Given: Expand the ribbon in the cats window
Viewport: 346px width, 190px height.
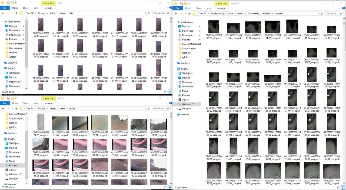Looking at the screenshot, I should click(x=167, y=8).
